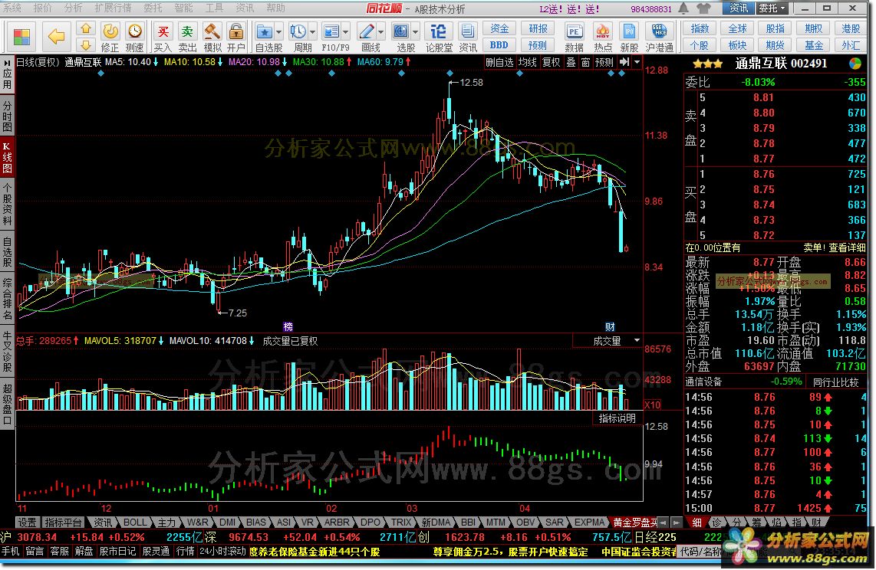Screen dimensions: 876x570
Task: Open the 扩展行情 menu
Action: point(113,8)
